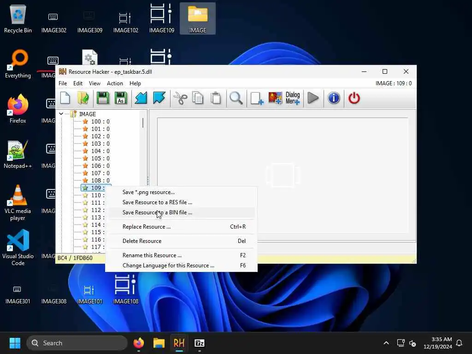Click the Paste clipboard icon
This screenshot has height=354, width=472.
[x=216, y=98]
